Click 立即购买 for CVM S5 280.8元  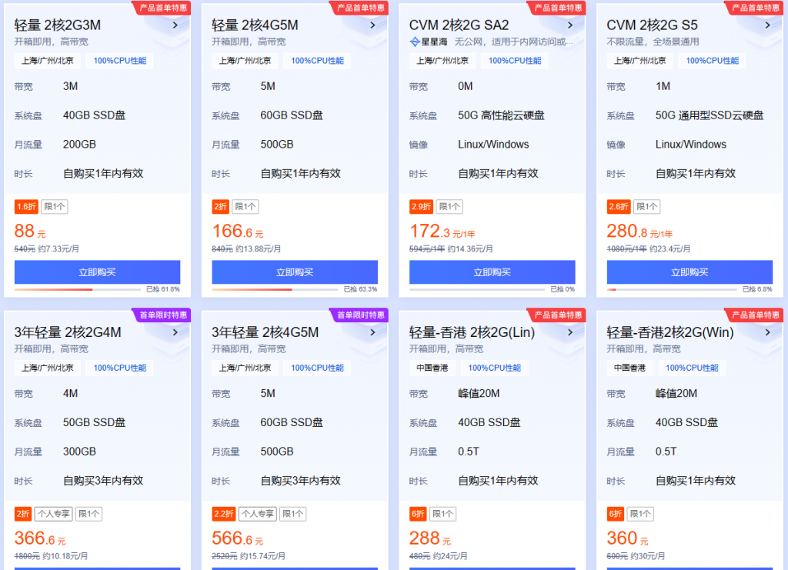[689, 272]
